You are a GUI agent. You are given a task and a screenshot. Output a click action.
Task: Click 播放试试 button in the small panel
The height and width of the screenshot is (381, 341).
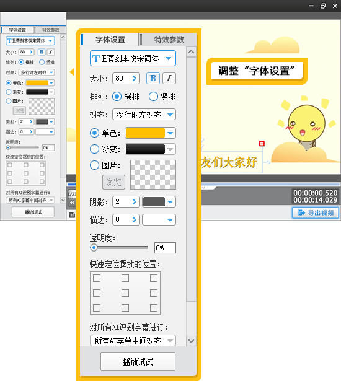pos(33,212)
